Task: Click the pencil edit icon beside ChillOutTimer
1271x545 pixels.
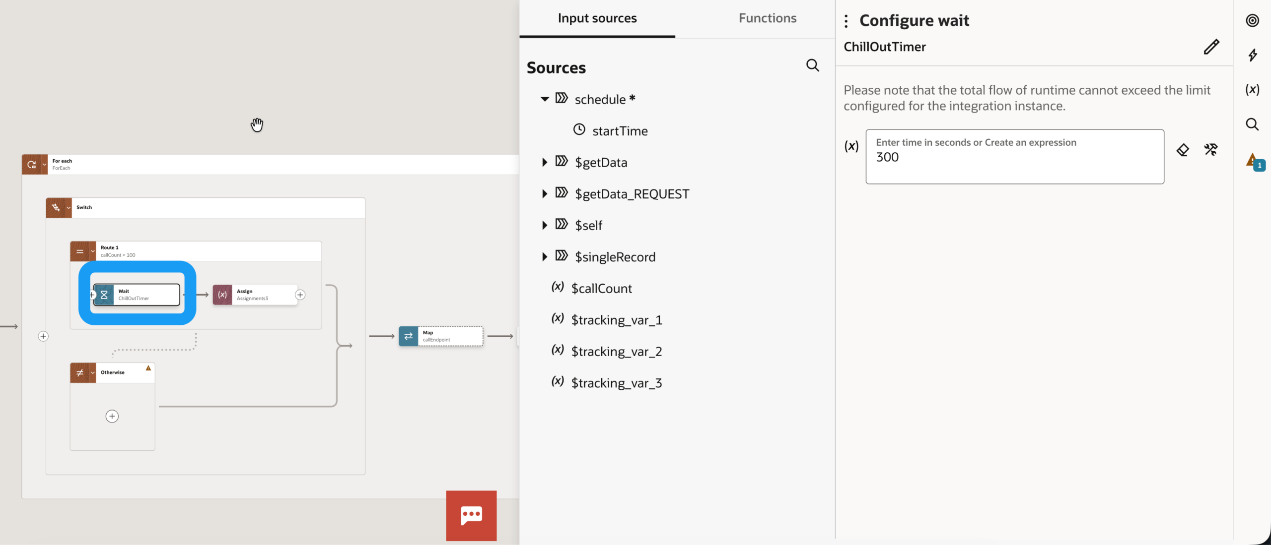Action: click(1211, 47)
